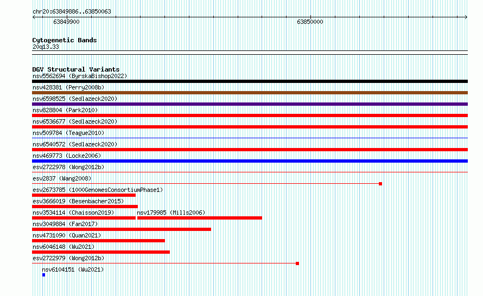The width and height of the screenshot is (483, 296).
Task: Click the DGV Structural Variants track title
Action: [x=76, y=69]
